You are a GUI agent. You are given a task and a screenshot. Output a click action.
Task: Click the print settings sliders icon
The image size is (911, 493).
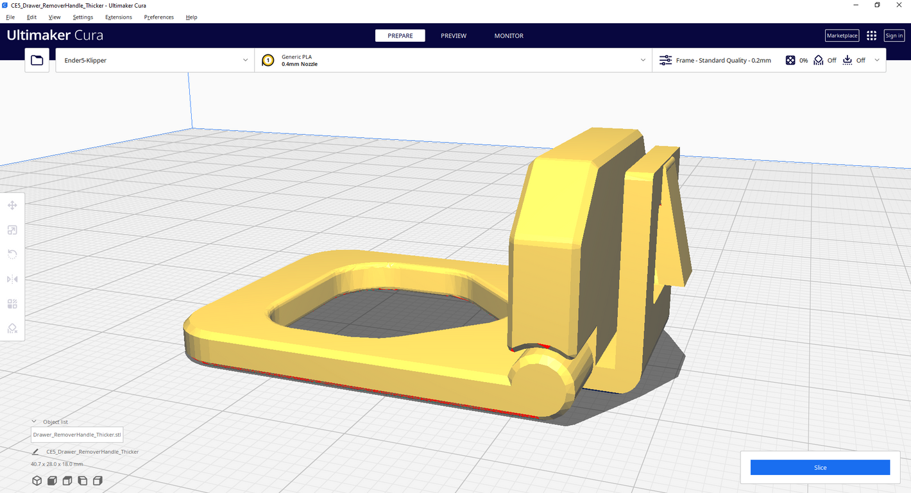click(x=665, y=60)
